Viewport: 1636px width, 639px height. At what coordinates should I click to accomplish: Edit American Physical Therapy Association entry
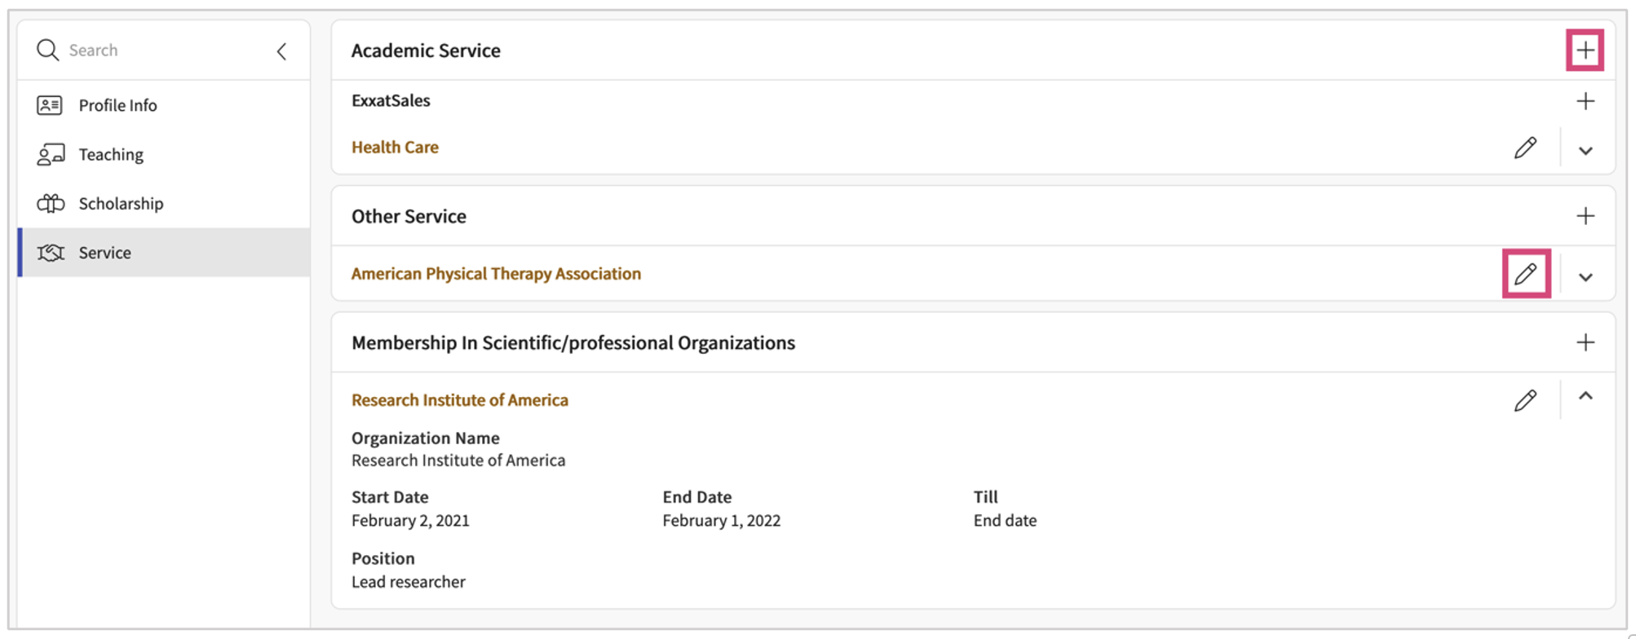pyautogui.click(x=1525, y=274)
